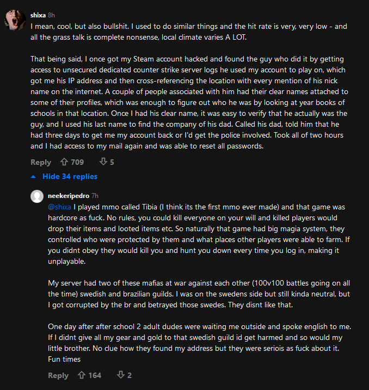Screen dimensions: 369x390
Task: Click the chevron beside Hide 34 replies
Action: pos(34,177)
